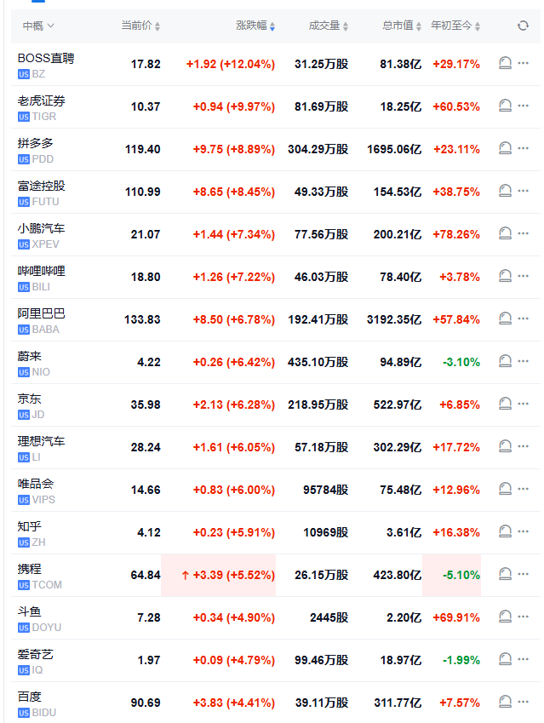Click alert bell for 拼多多 PDD

(505, 149)
